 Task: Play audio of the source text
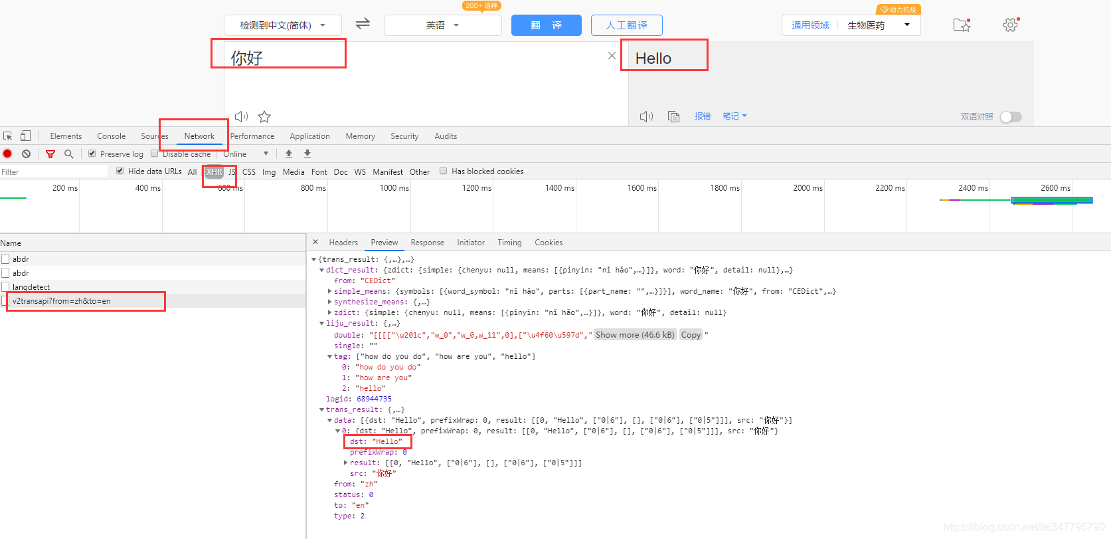click(x=241, y=116)
